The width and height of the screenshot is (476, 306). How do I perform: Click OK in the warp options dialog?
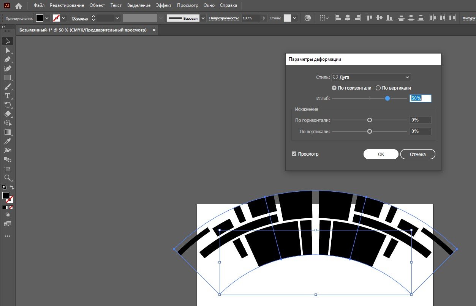[381, 154]
